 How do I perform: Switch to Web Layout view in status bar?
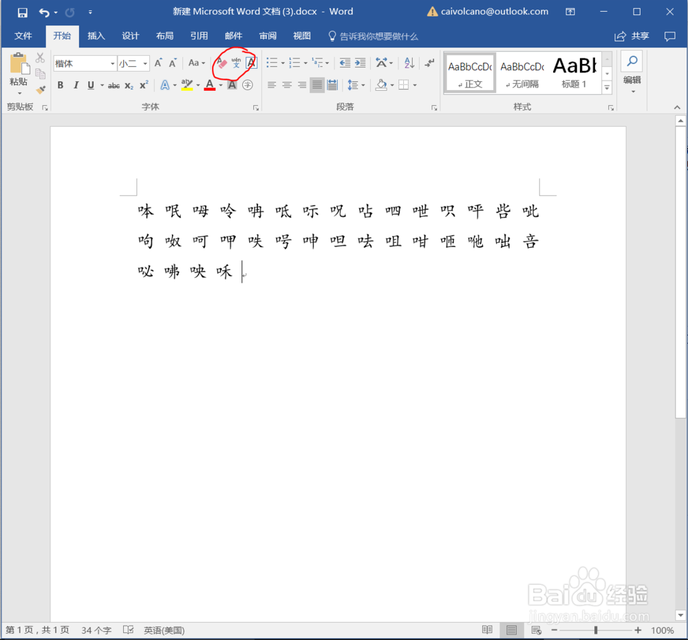(x=536, y=630)
